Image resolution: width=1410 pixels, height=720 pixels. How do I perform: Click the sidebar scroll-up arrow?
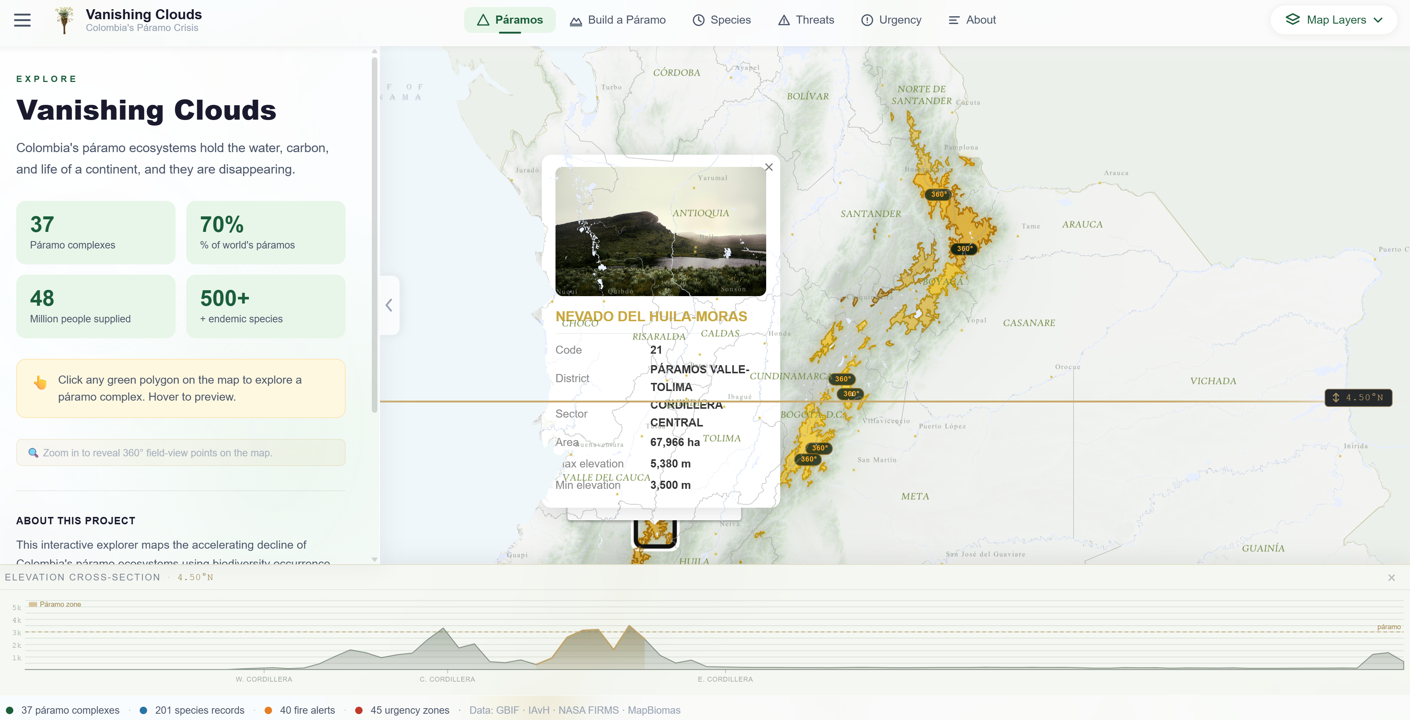(374, 51)
